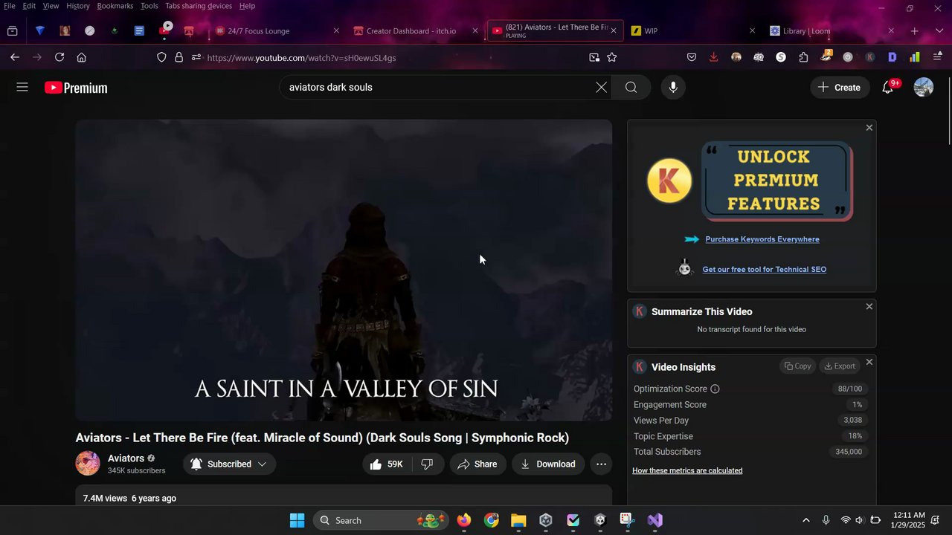Bookmark this page with the star
Viewport: 952px width, 535px height.
(x=612, y=57)
